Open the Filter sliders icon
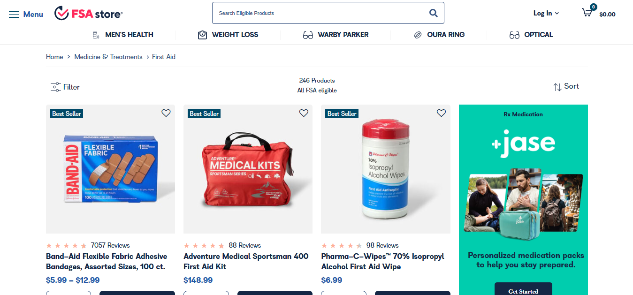 56,87
